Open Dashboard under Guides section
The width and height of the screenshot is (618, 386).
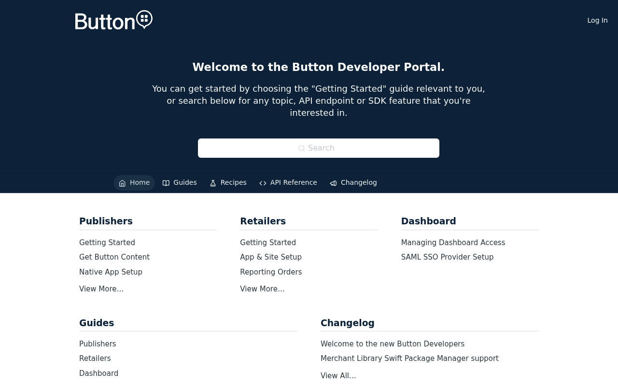(98, 373)
